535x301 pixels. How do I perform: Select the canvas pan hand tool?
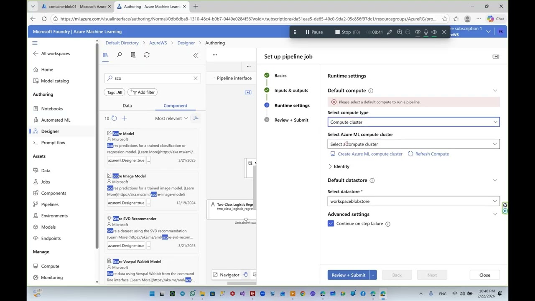246,275
